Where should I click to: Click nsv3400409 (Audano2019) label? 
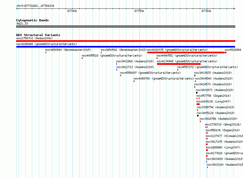tap(224, 159)
